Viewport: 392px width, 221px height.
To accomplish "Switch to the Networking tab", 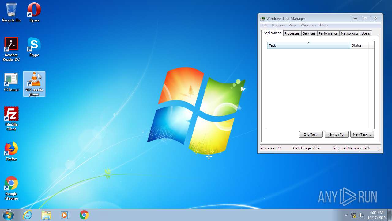I will click(x=349, y=33).
